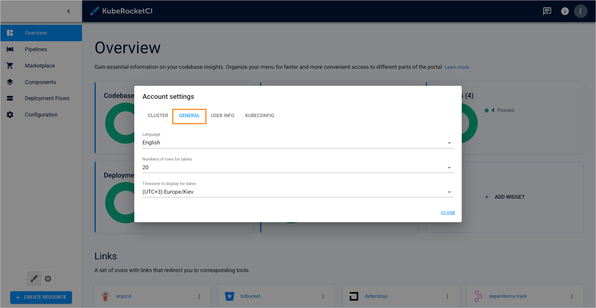Image resolution: width=596 pixels, height=308 pixels.
Task: Open the argocd link options menu
Action: tap(199, 297)
